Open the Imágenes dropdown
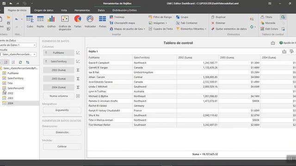 pyautogui.click(x=158, y=23)
